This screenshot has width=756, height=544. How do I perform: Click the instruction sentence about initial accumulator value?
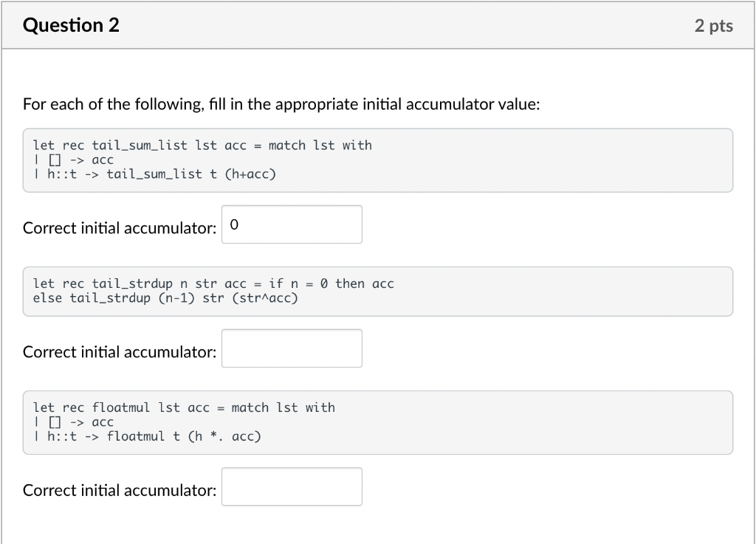281,105
